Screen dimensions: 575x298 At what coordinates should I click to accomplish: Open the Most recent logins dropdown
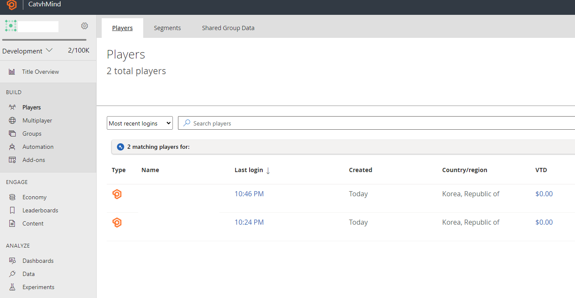[x=140, y=123]
